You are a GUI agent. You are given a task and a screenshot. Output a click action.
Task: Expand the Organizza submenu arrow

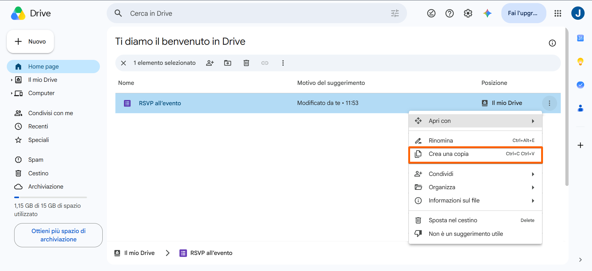coord(533,187)
